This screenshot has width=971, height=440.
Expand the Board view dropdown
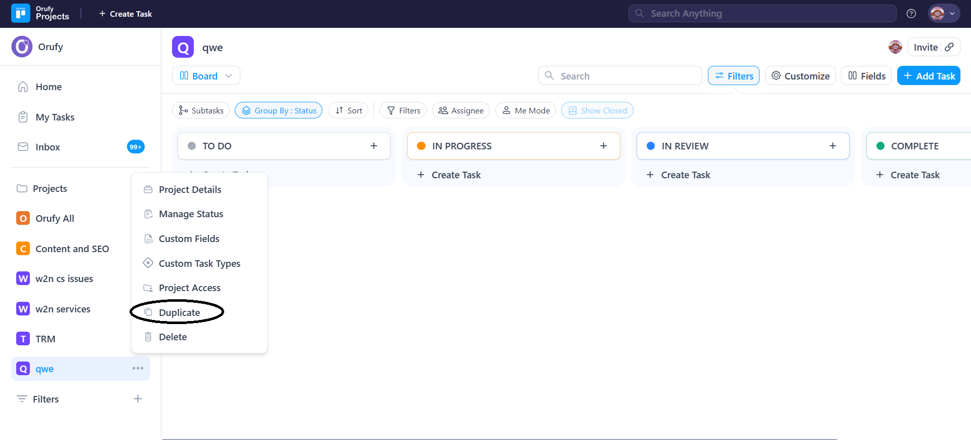(x=206, y=76)
